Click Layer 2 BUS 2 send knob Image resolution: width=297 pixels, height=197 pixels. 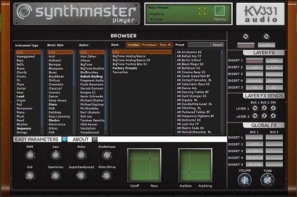[264, 116]
